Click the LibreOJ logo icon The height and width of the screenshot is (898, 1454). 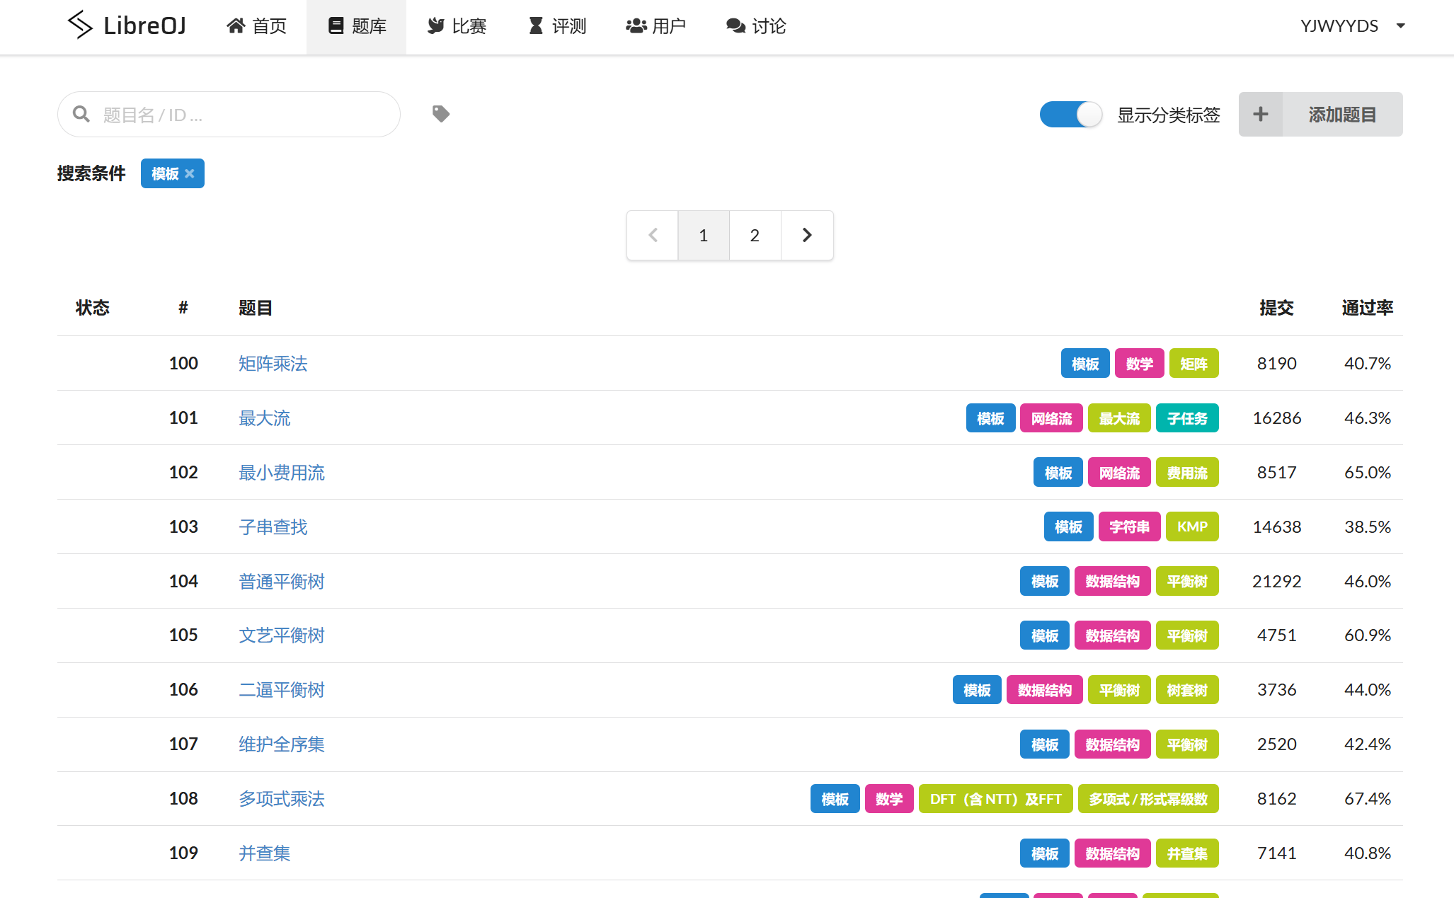pos(80,25)
